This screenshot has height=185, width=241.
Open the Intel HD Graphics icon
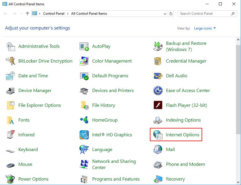point(84,135)
